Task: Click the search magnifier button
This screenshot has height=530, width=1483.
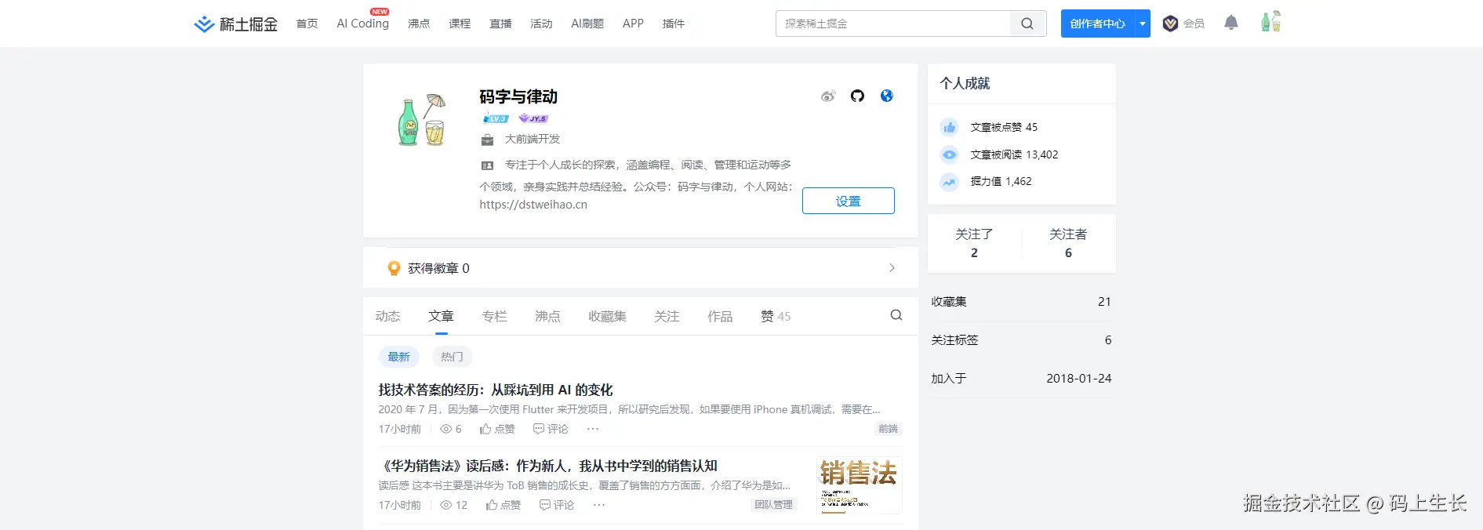Action: pos(1027,24)
